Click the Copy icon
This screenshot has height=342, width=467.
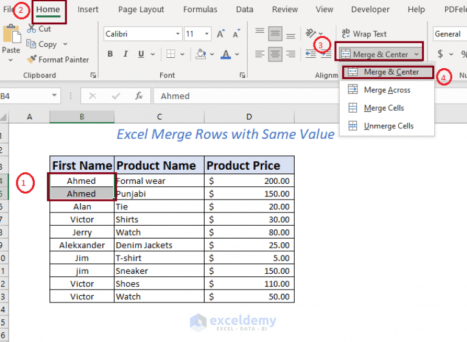point(31,44)
